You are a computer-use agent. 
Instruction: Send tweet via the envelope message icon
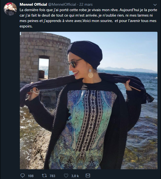click(x=88, y=175)
